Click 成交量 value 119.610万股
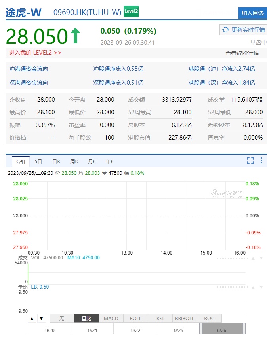 [247, 100]
